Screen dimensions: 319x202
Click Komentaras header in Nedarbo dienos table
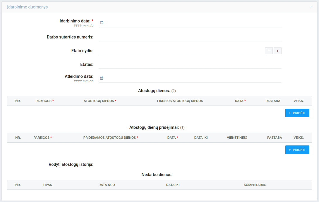255,185
